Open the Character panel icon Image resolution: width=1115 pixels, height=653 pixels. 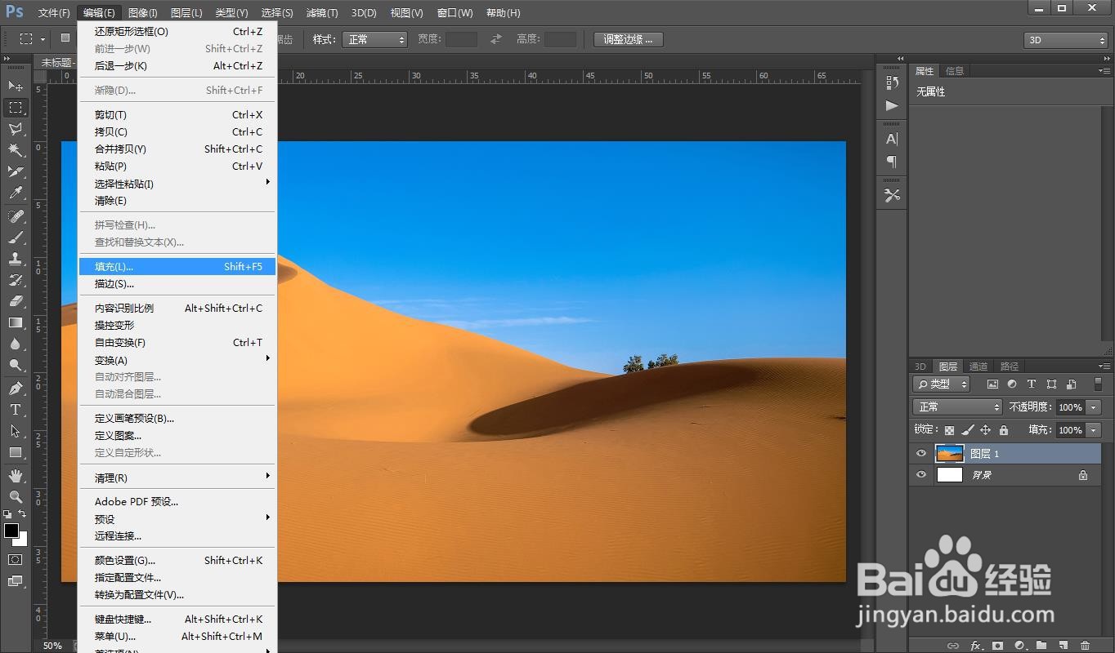click(x=892, y=139)
